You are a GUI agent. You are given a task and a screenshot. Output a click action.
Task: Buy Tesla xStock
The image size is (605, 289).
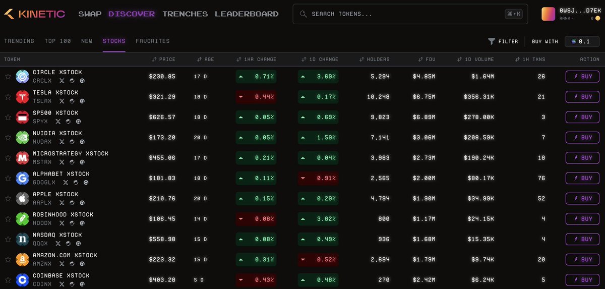pyautogui.click(x=582, y=97)
